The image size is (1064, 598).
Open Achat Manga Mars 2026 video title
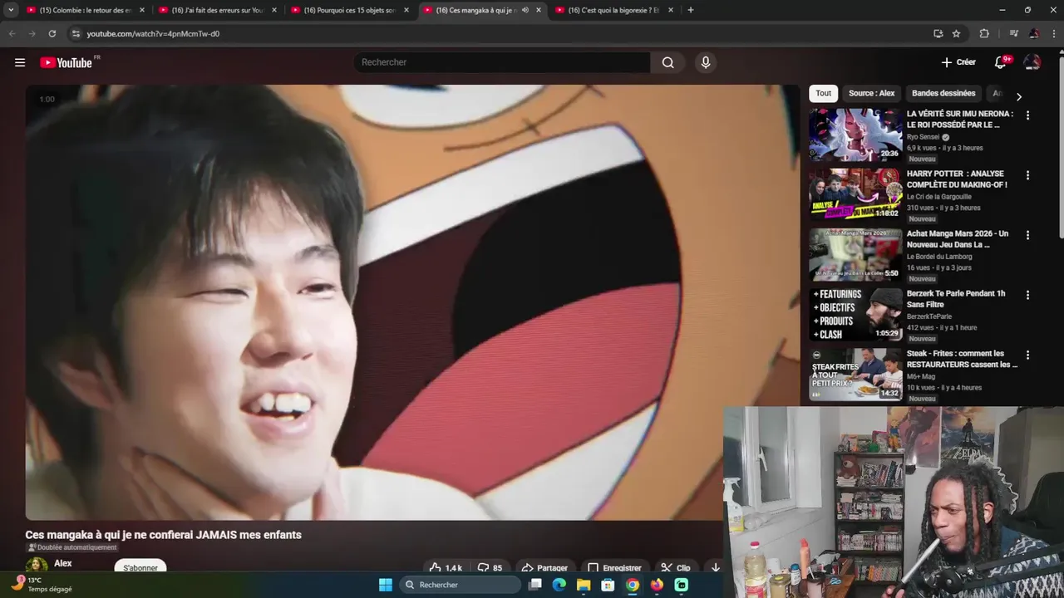point(958,239)
